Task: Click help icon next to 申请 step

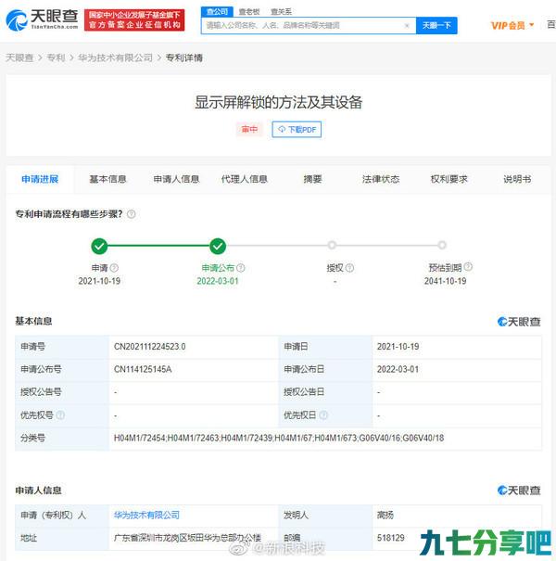Action: coord(114,268)
